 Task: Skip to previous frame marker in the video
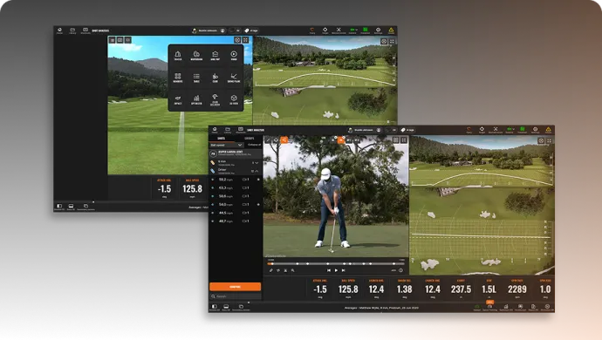coord(329,270)
